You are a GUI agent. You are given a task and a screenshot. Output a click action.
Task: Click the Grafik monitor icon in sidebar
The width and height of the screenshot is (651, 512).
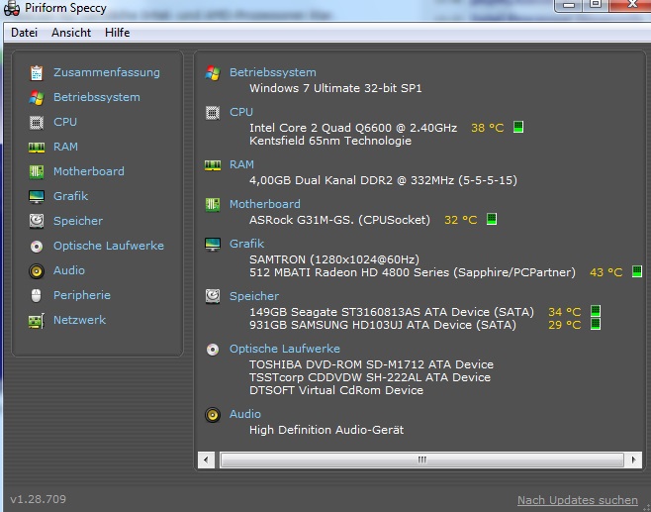(x=37, y=196)
